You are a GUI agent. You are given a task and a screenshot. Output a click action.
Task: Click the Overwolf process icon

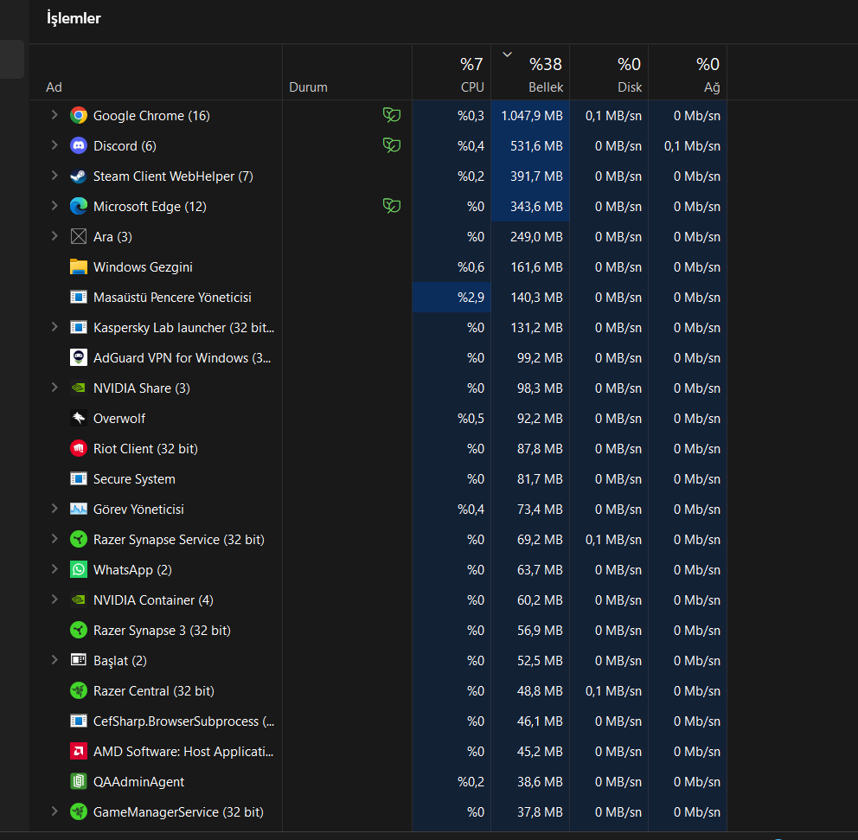click(x=79, y=418)
